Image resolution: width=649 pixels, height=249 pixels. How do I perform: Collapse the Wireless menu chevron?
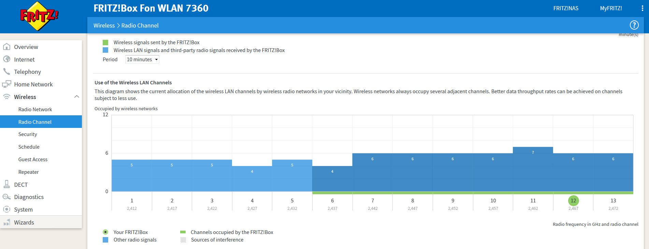click(76, 97)
